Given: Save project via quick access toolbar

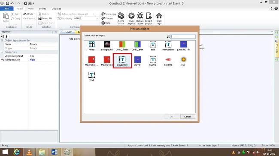Looking at the screenshot, I should coord(7,3).
